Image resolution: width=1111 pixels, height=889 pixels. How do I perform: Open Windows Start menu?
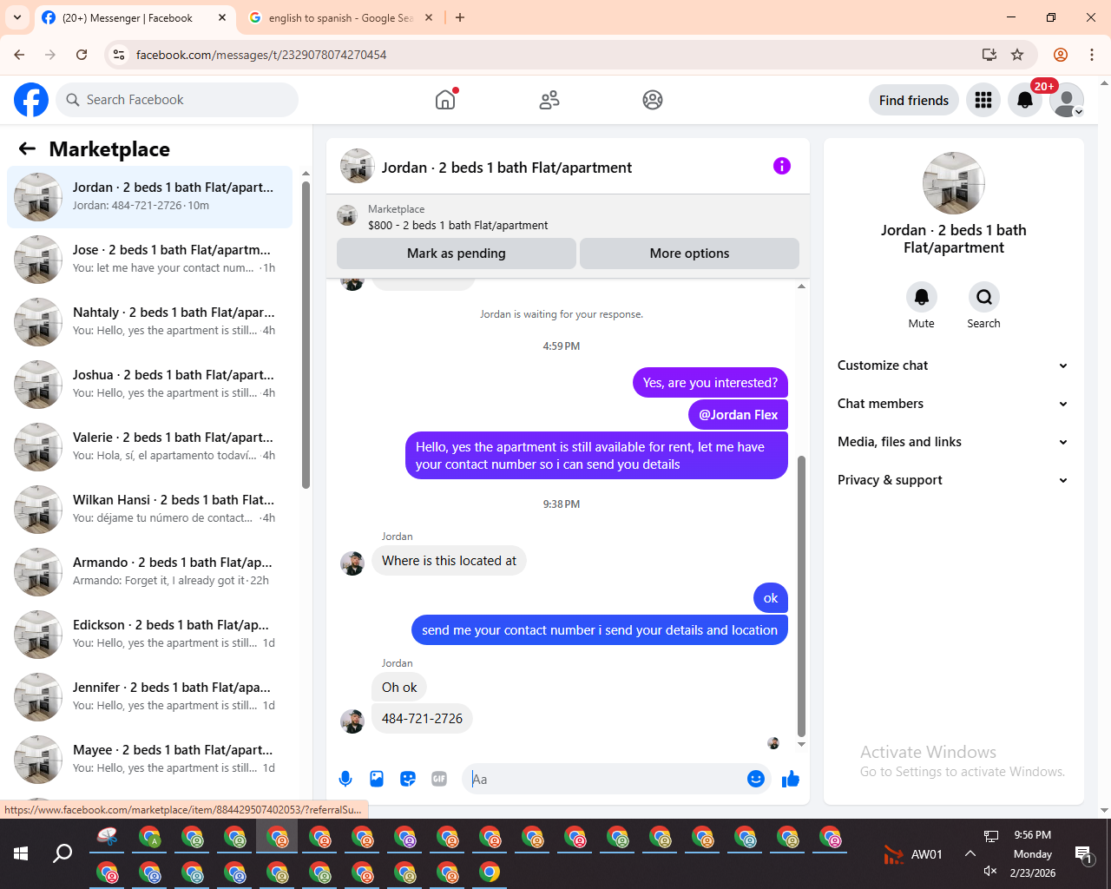click(x=21, y=853)
